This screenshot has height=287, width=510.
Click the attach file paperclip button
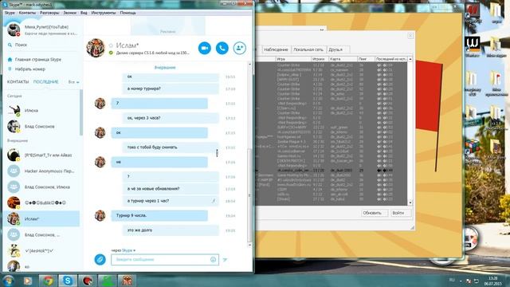(100, 259)
